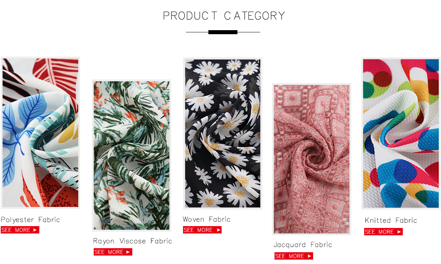Select the Woven Fabric title text
The image size is (441, 264).
tap(207, 219)
